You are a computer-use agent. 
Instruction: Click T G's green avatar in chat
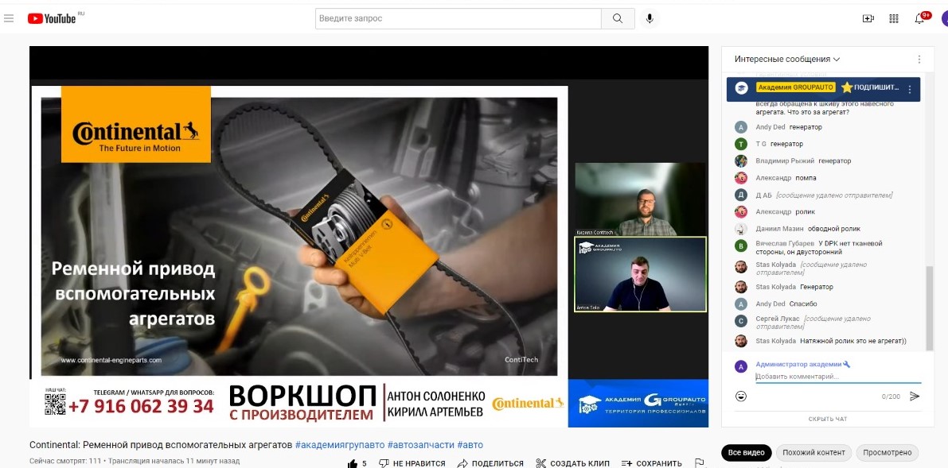click(741, 145)
